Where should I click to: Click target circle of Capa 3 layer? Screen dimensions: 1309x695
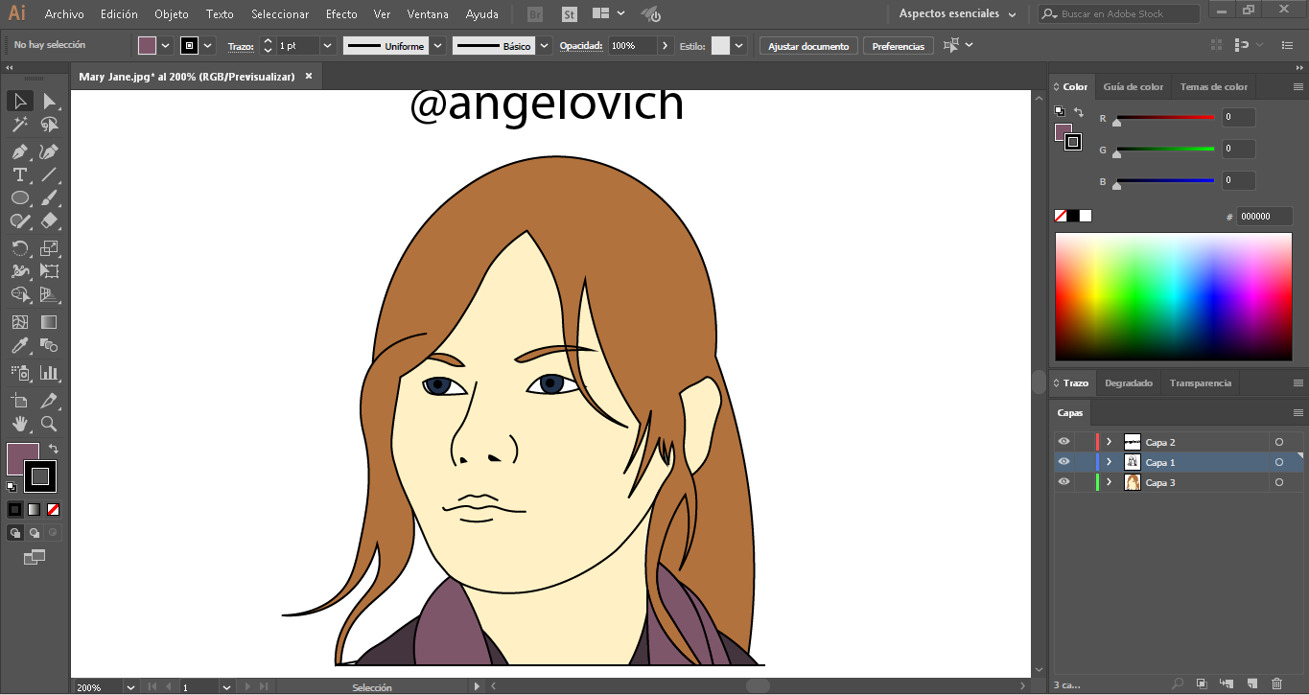(x=1278, y=482)
